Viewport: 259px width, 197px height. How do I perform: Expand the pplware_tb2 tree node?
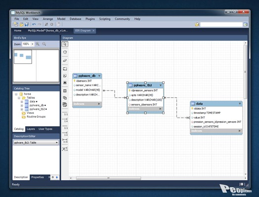point(22,109)
